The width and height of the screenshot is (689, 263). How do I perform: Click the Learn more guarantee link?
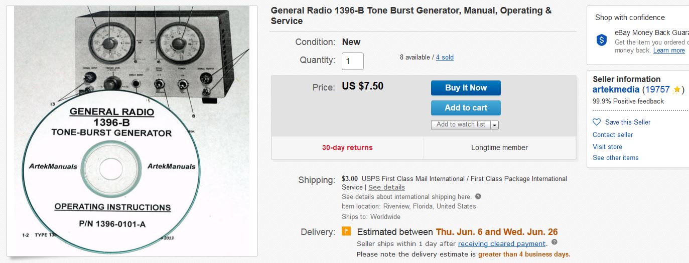pos(669,50)
